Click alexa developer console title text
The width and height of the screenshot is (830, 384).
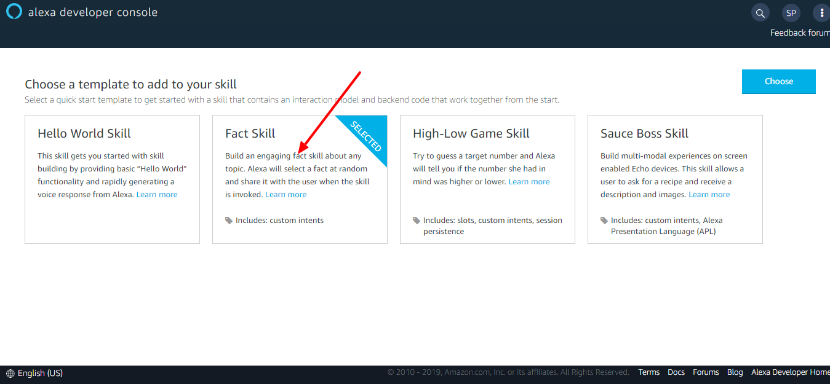point(93,12)
